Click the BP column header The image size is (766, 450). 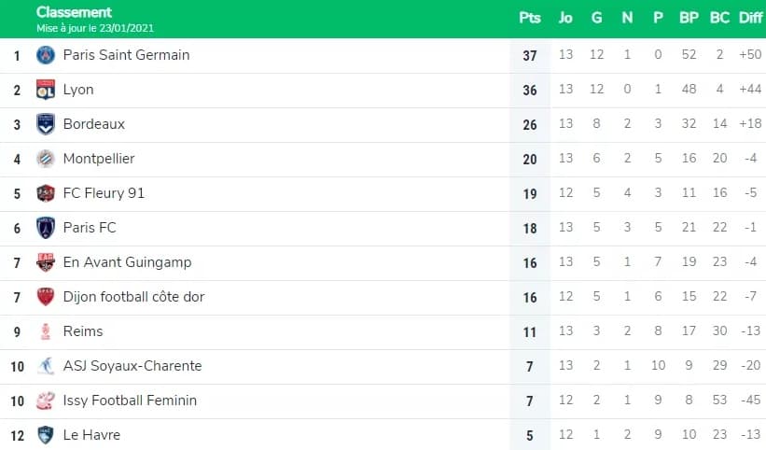[x=689, y=18]
